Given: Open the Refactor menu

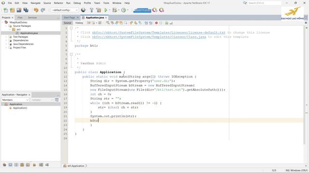Looking at the screenshot, I should pyautogui.click(x=58, y=3).
